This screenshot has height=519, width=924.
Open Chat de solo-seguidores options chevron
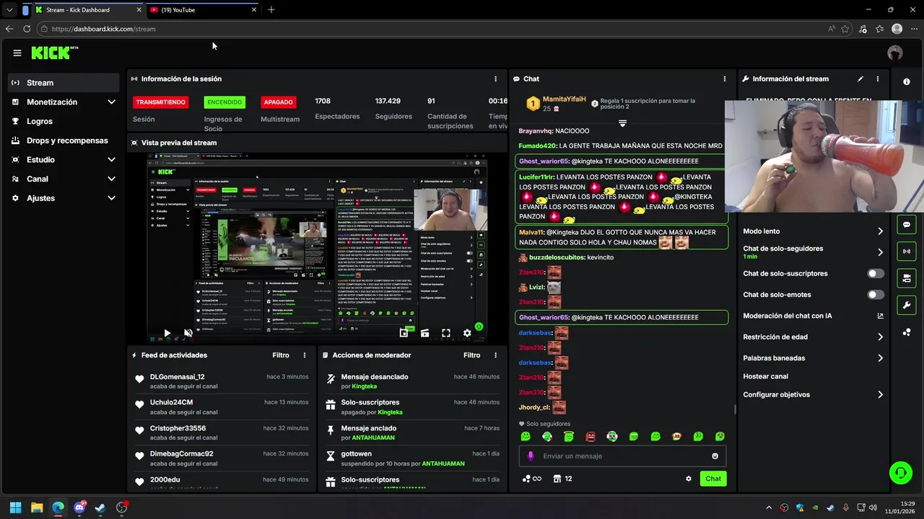click(x=880, y=252)
